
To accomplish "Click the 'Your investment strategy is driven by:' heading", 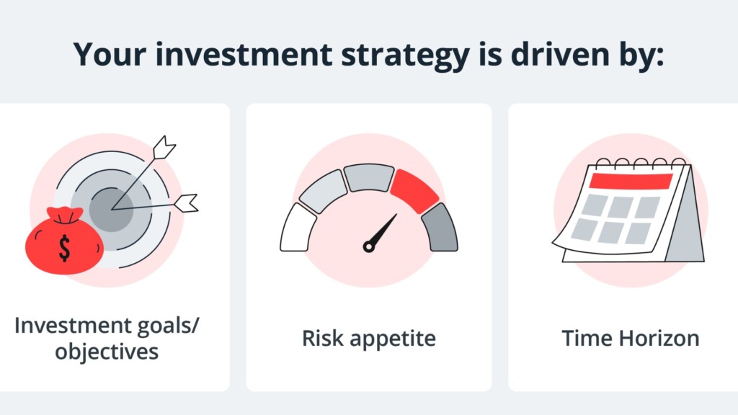I will point(368,55).
